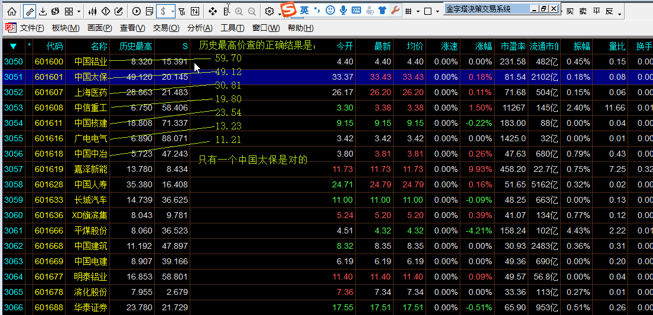Select the 长城汽车 stock name
Viewport: 653px width, 315px height.
pos(91,200)
